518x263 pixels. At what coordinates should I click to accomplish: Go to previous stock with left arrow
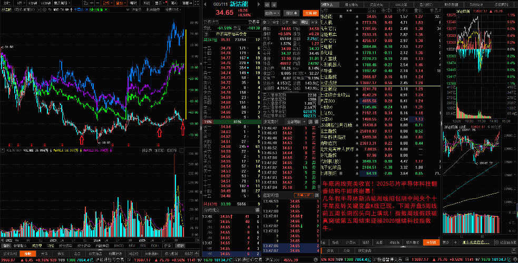point(205,4)
